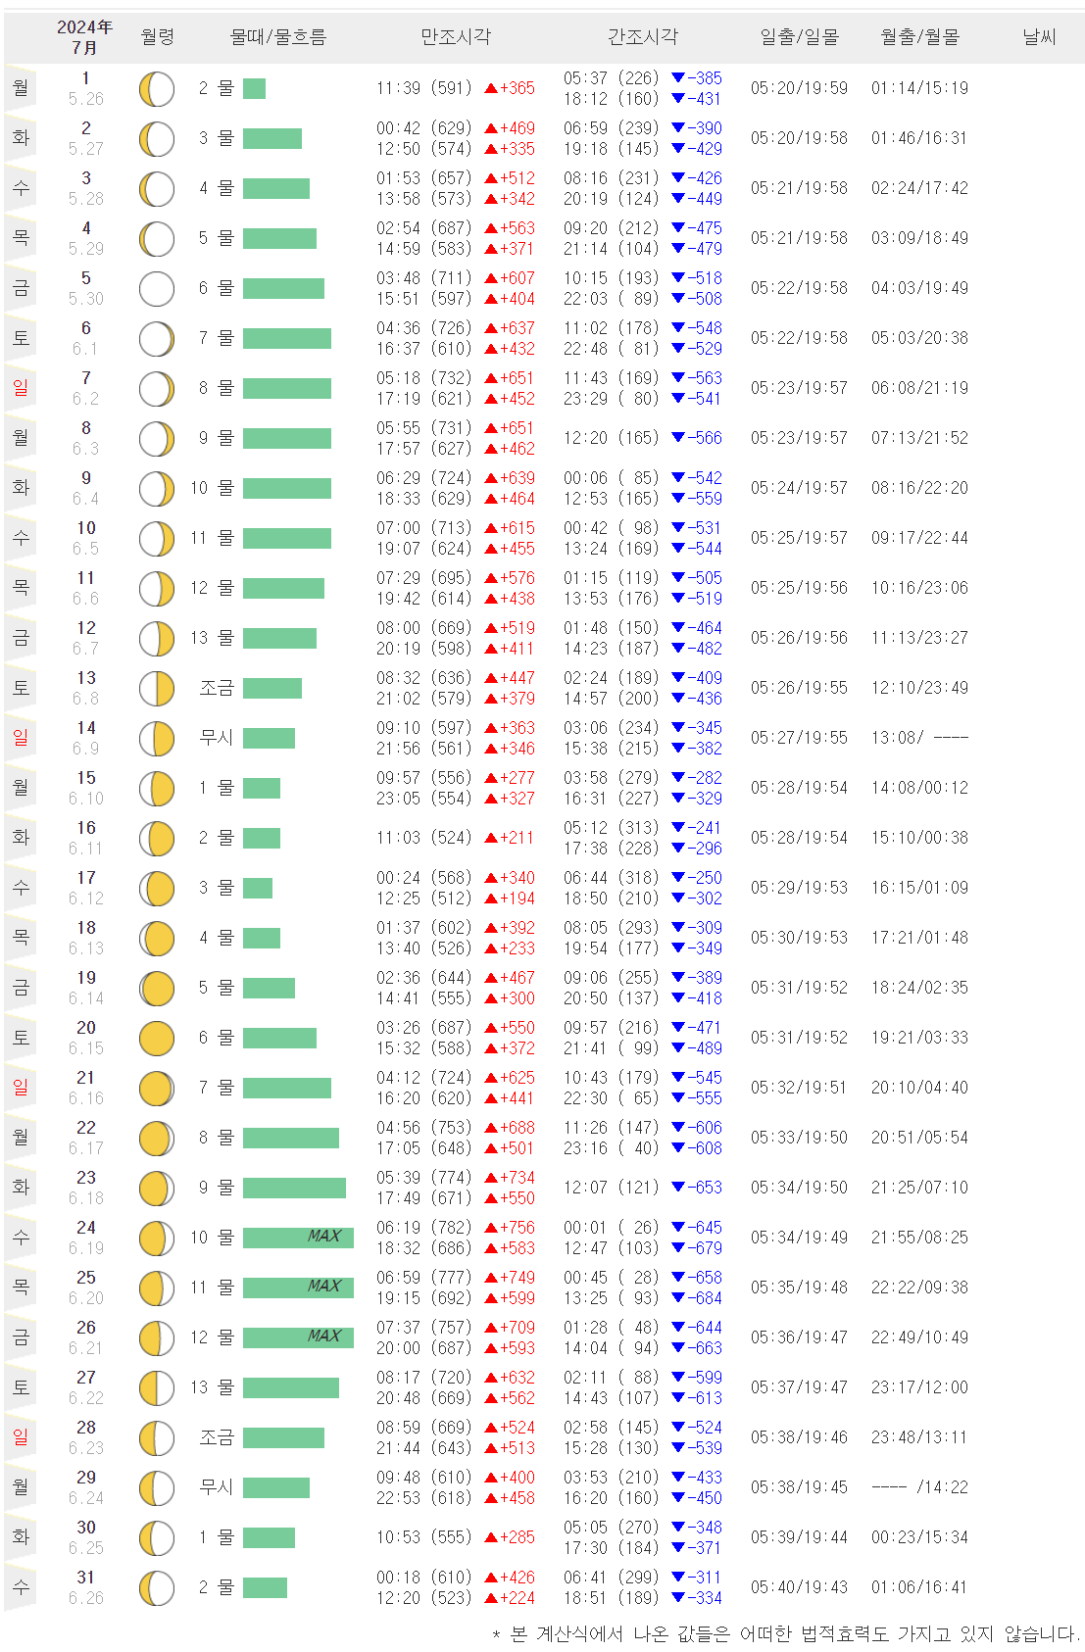The height and width of the screenshot is (1652, 1085).
Task: Click high tide time 11:03 (524)
Action: [423, 838]
